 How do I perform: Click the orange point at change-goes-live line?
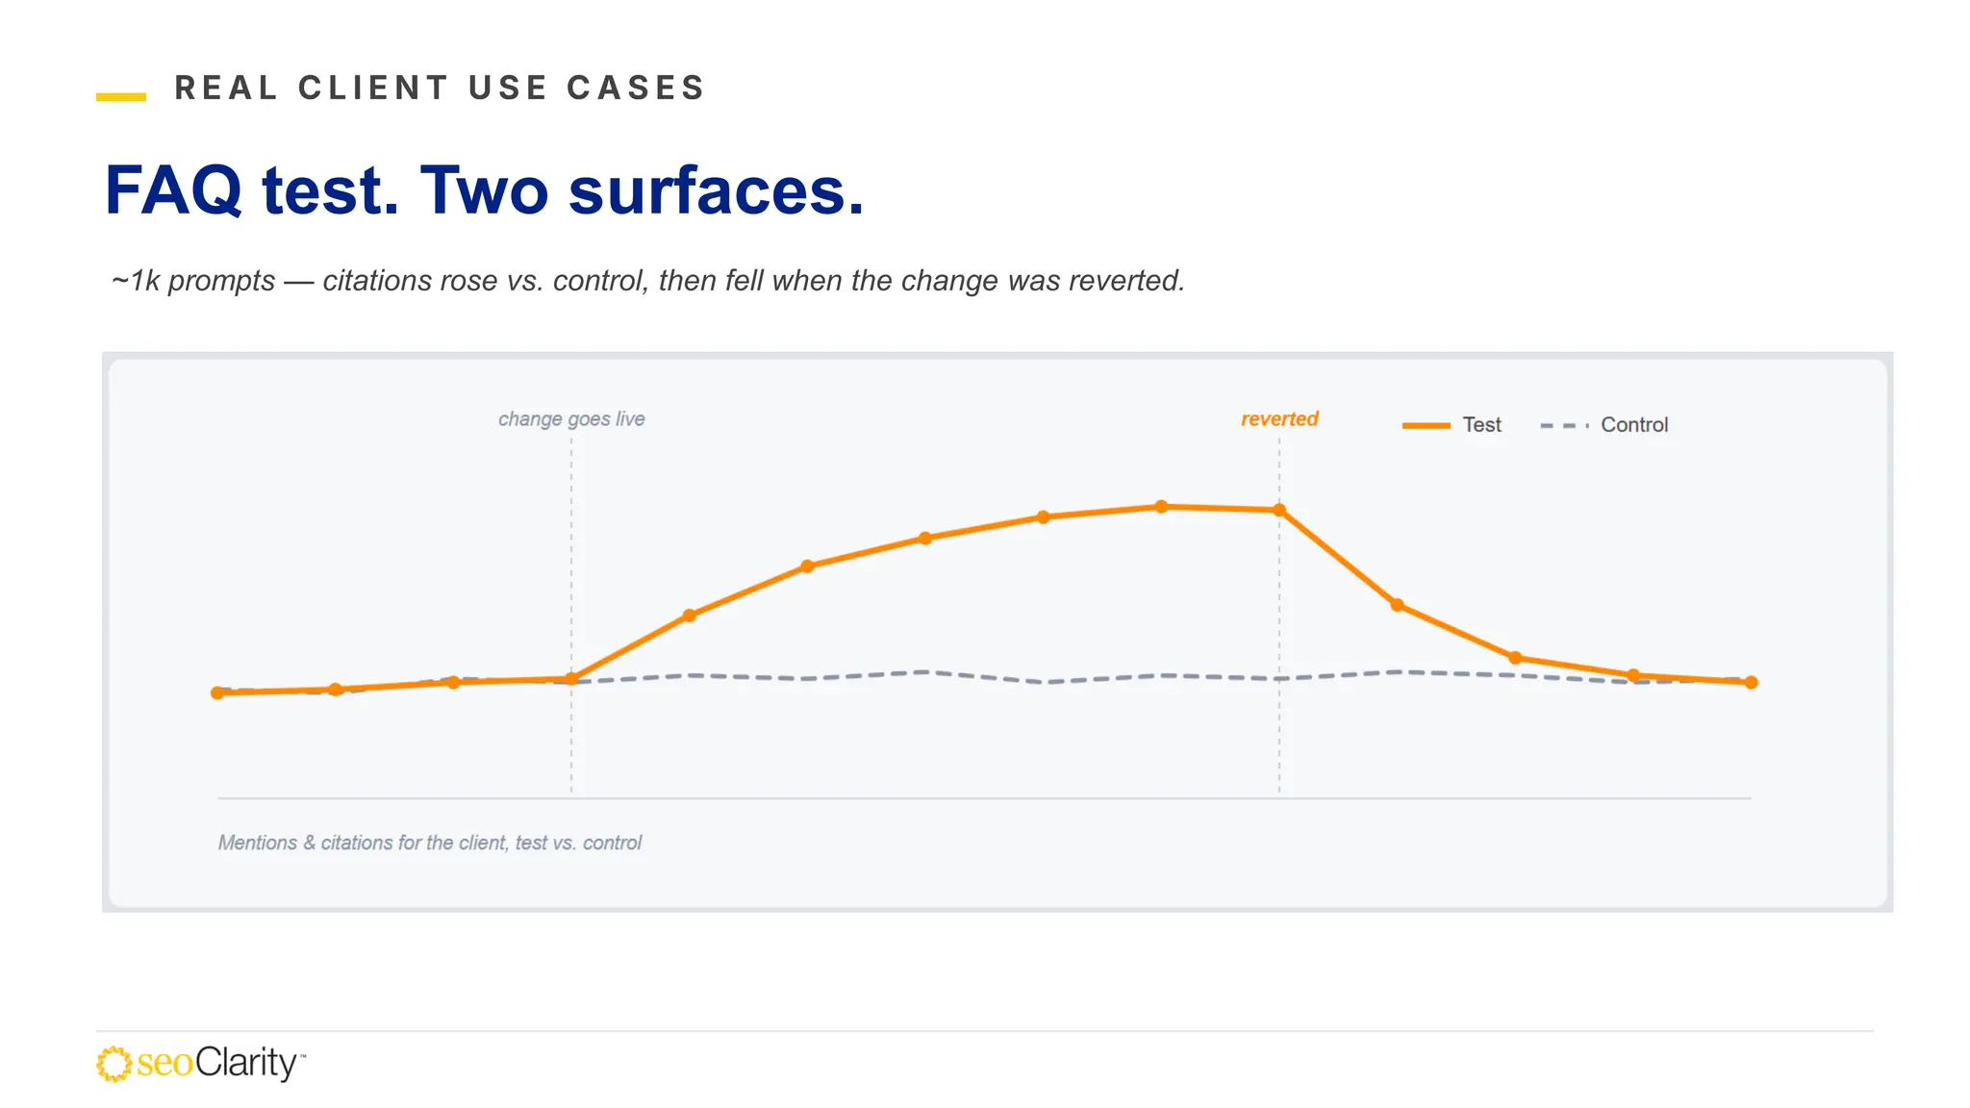coord(571,679)
